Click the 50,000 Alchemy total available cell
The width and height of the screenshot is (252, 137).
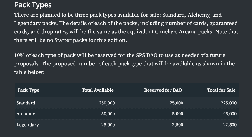[108, 114]
